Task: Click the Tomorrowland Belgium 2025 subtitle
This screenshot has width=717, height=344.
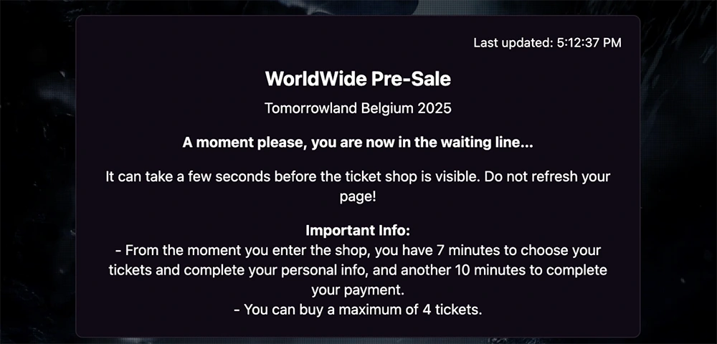Action: tap(358, 109)
